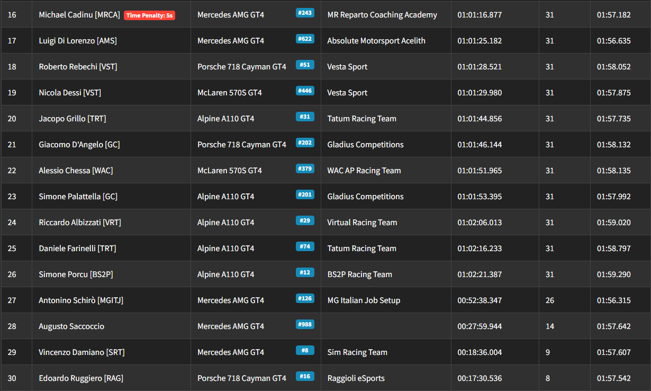The width and height of the screenshot is (651, 391).
Task: Click the #243 car number badge
Action: (x=305, y=13)
